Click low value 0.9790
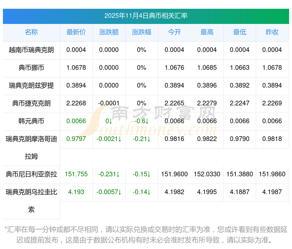This screenshot has height=249, width=292. point(240,139)
